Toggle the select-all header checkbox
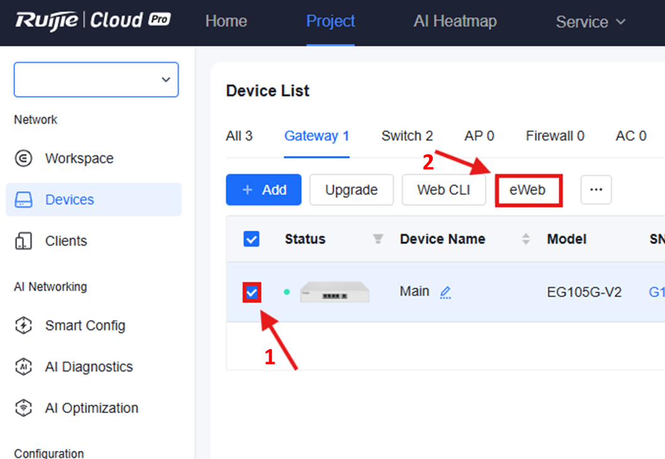Screen dimensions: 665x459 251,239
